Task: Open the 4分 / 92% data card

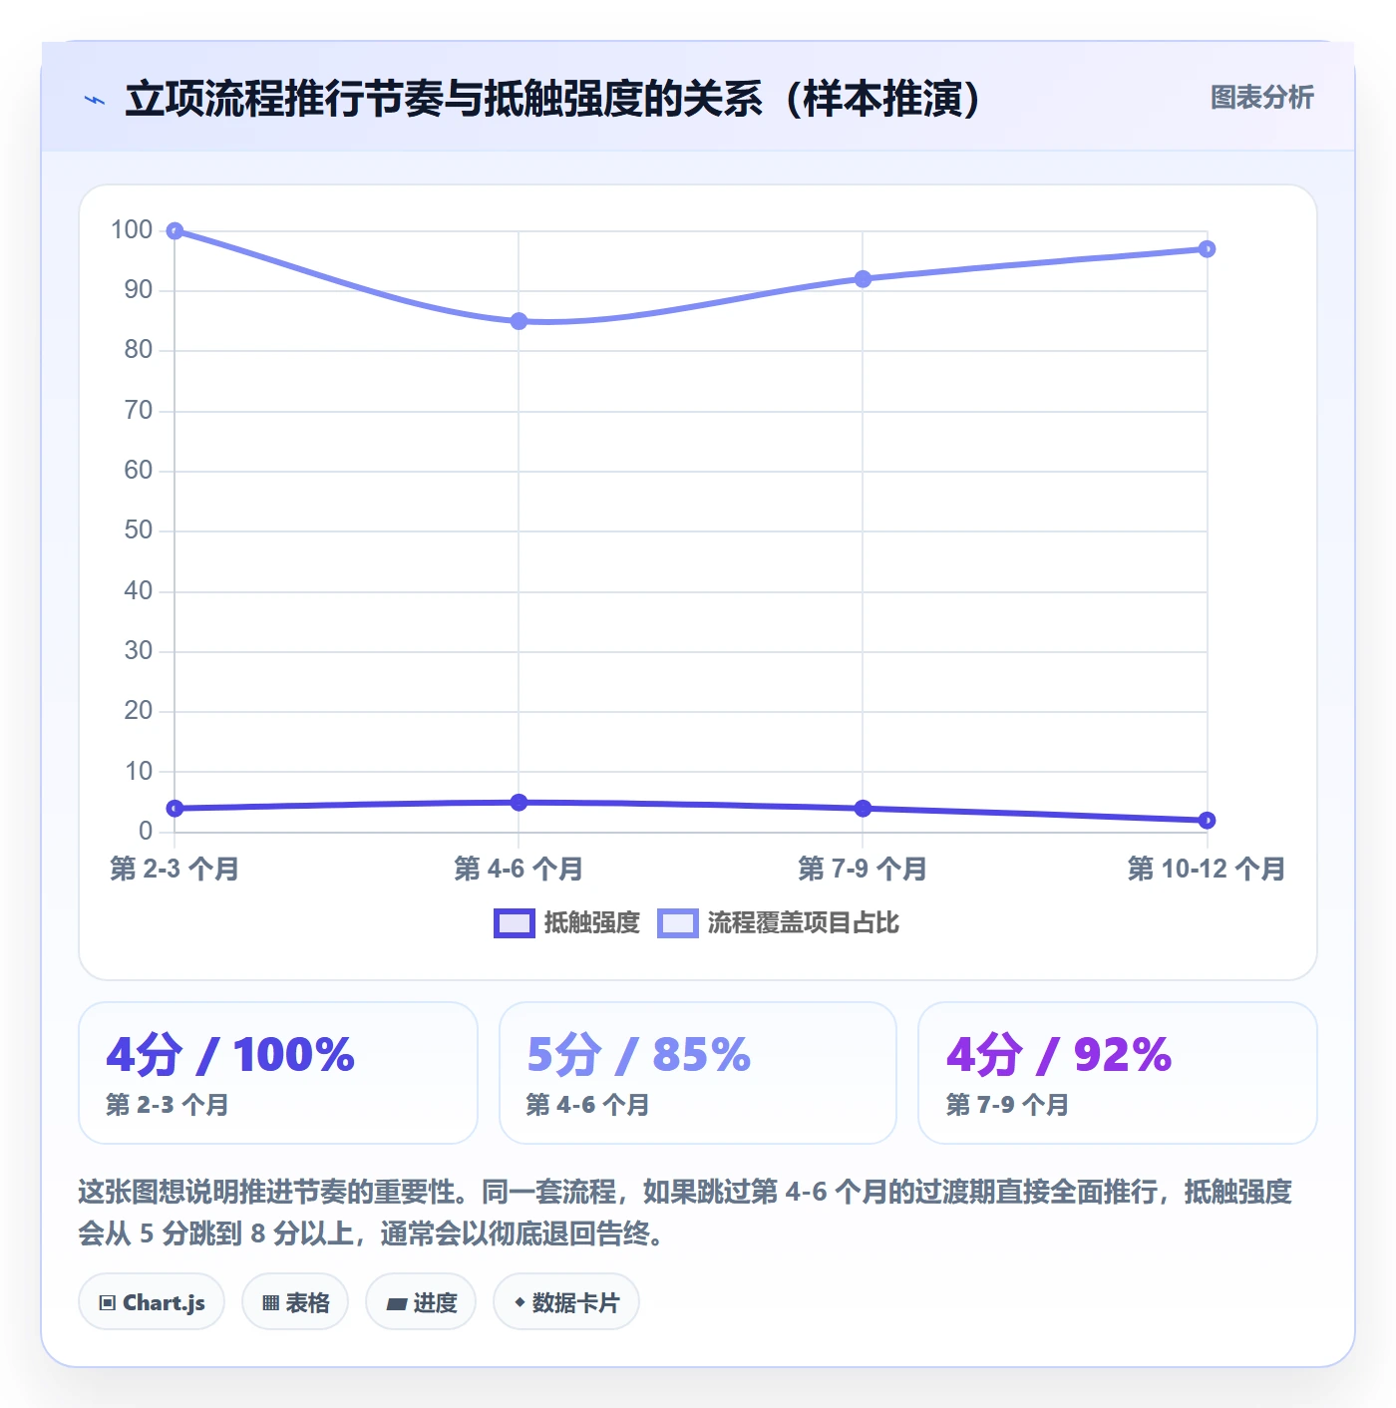Action: tap(1118, 1073)
